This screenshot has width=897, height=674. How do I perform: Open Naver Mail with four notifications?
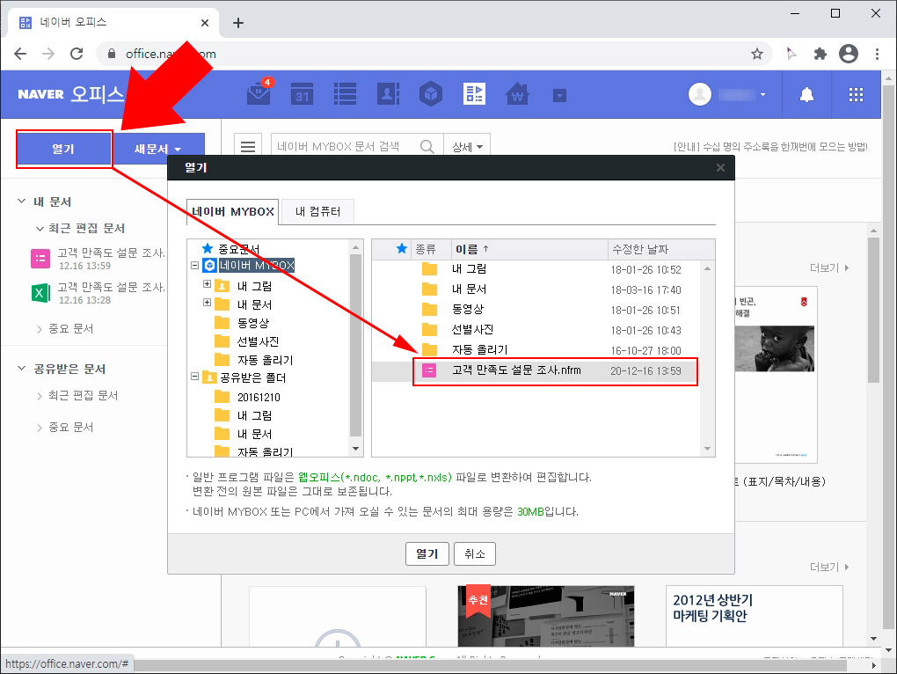(258, 94)
